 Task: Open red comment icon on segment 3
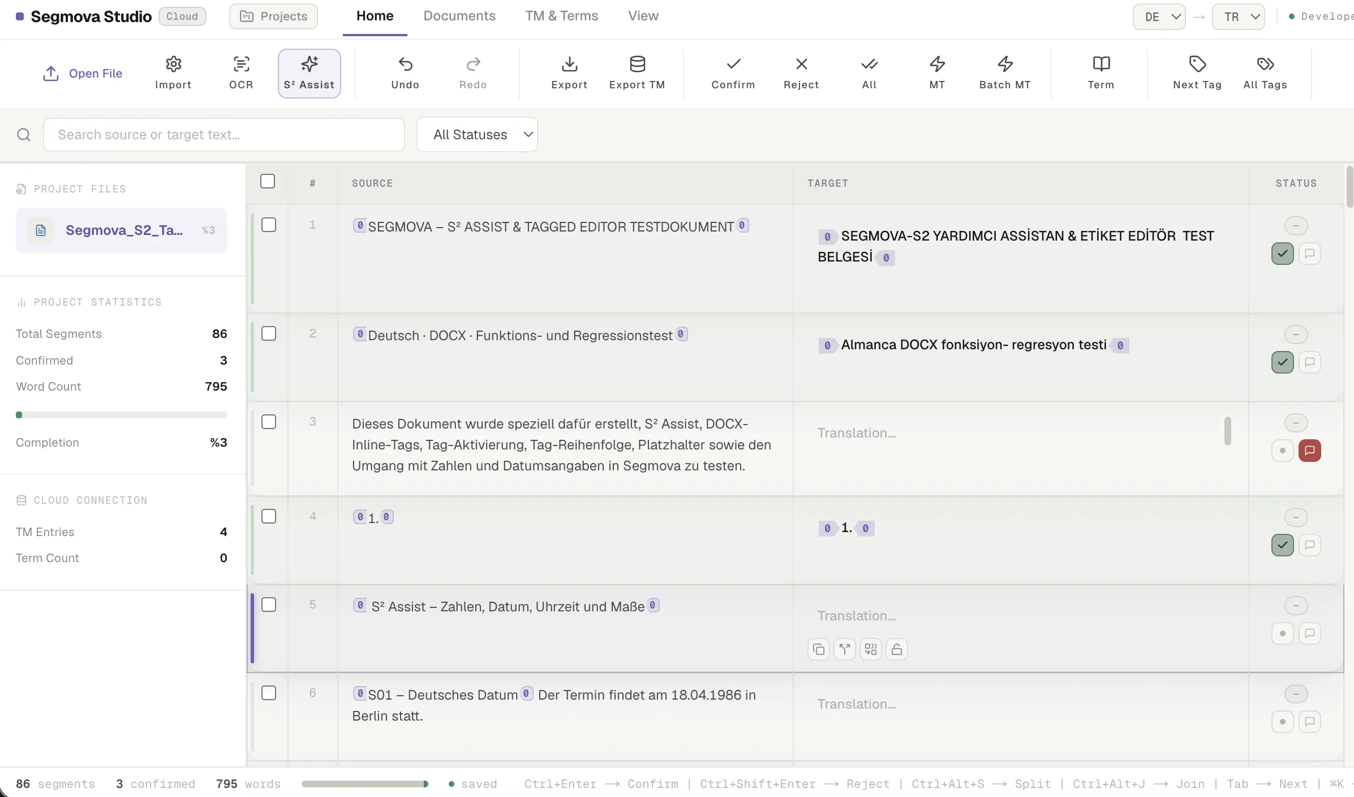click(1310, 451)
